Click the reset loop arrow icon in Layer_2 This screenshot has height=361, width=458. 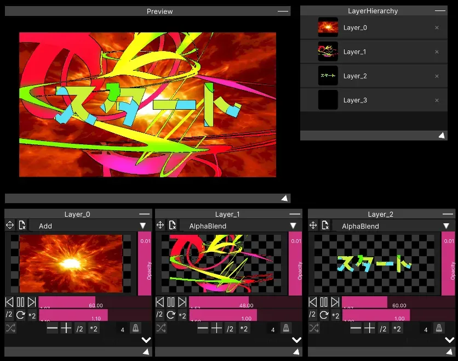point(324,315)
